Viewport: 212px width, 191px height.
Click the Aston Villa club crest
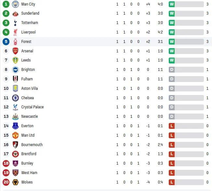pyautogui.click(x=15, y=89)
